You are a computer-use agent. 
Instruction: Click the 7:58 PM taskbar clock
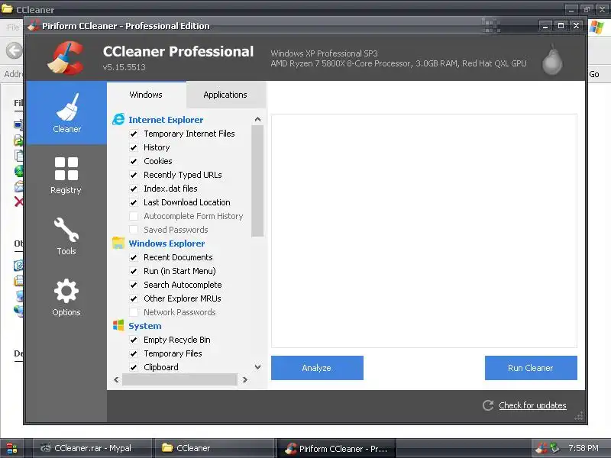(584, 448)
